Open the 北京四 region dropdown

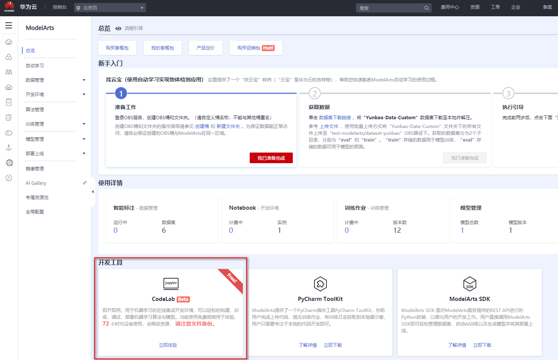click(x=110, y=8)
